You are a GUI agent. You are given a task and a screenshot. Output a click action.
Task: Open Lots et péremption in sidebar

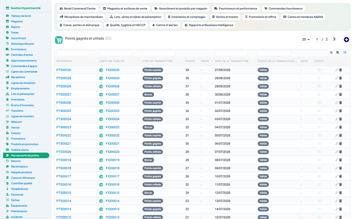point(22,94)
